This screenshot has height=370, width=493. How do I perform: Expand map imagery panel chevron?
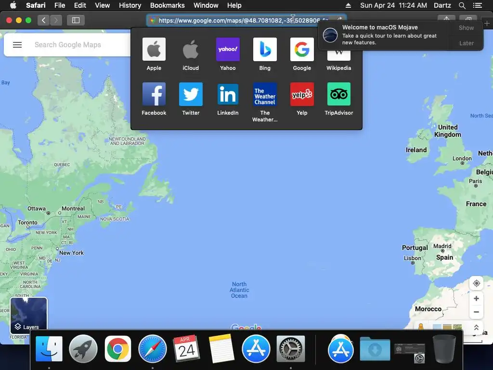coord(476,327)
